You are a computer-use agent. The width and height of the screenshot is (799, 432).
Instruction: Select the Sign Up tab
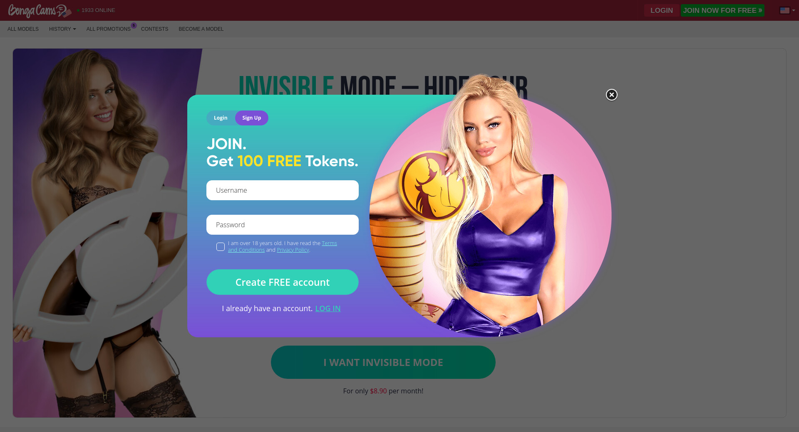pos(252,118)
